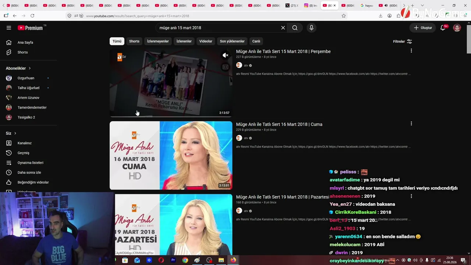
Task: Open title 'Müge Anlı ile Tatlı Sert 15 Mart 2018 | Perşembe'
Action: (x=283, y=52)
